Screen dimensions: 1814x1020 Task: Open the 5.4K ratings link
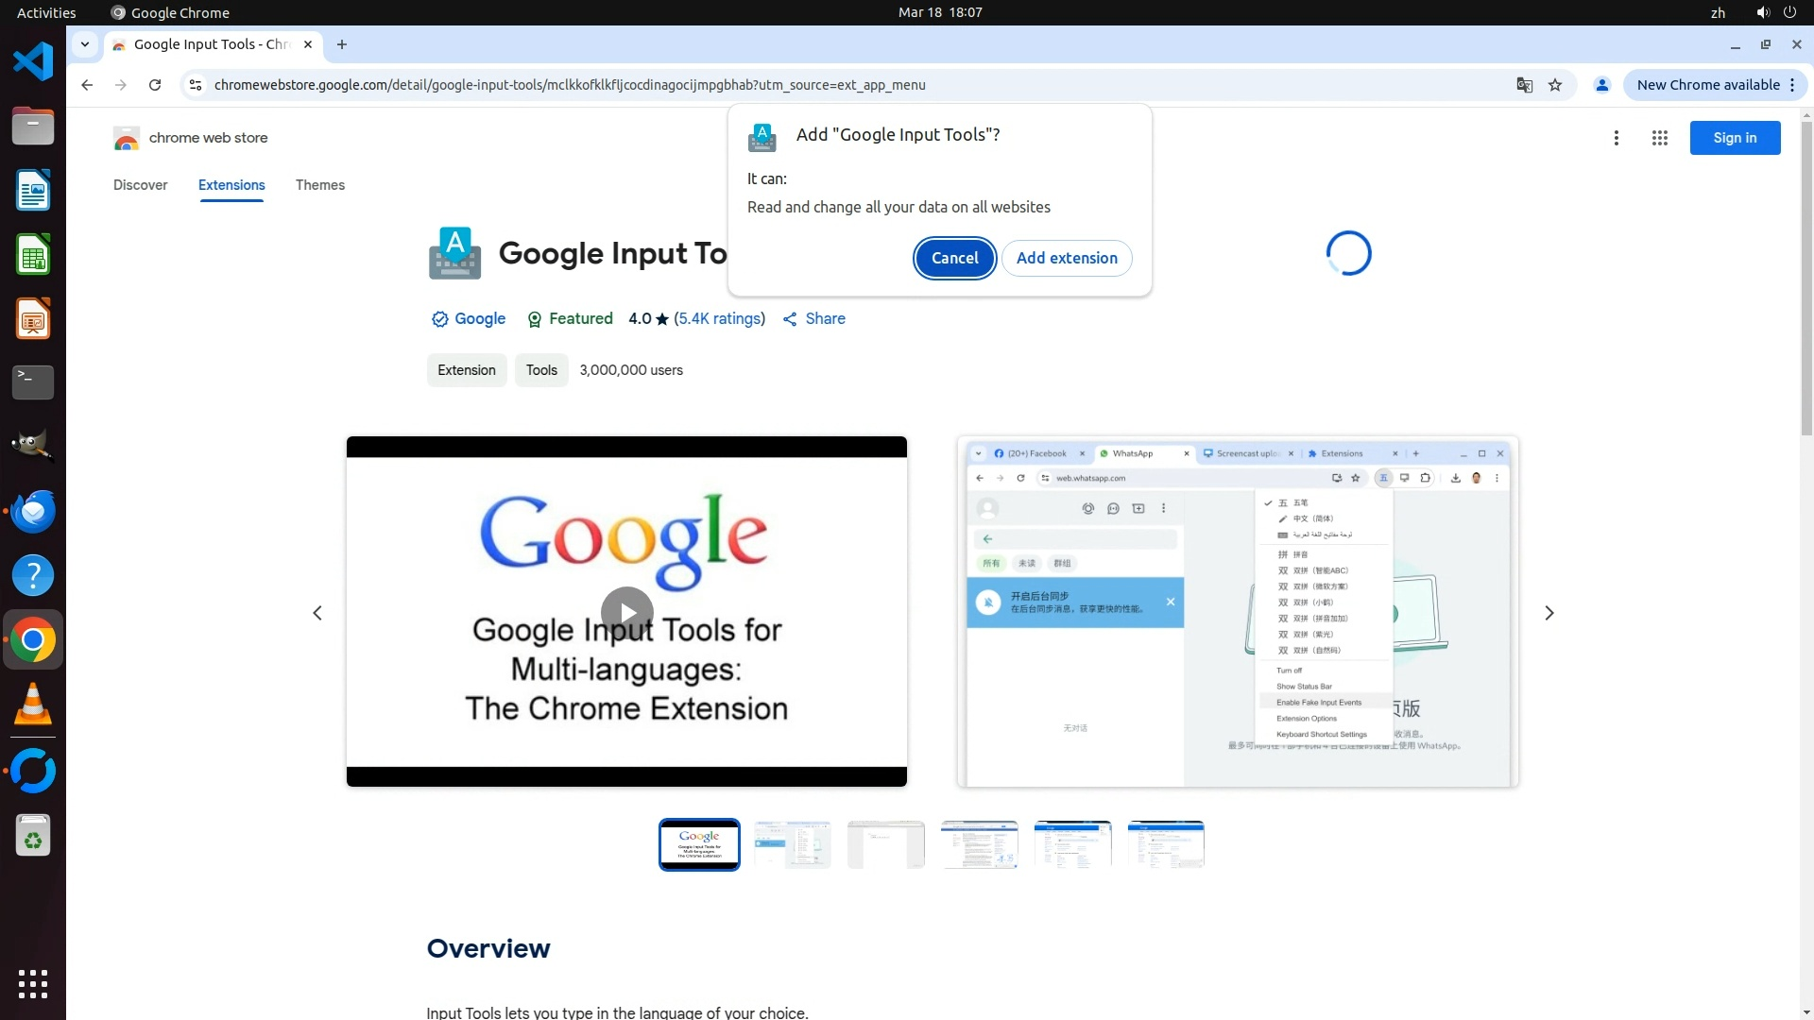coord(719,319)
